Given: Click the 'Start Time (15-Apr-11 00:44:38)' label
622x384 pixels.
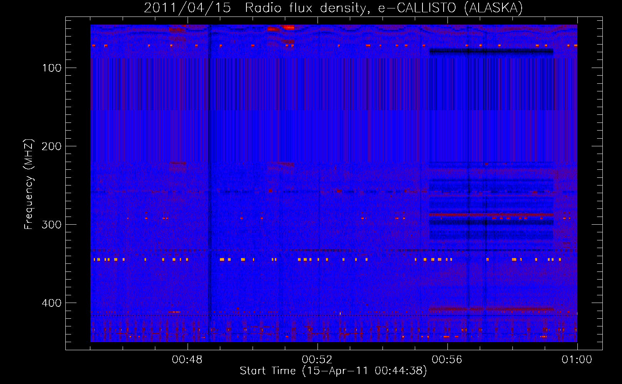Looking at the screenshot, I should 333,371.
